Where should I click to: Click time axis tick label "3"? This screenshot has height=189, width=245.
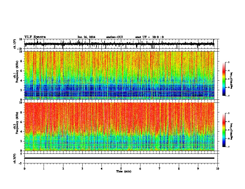[x=82, y=169]
